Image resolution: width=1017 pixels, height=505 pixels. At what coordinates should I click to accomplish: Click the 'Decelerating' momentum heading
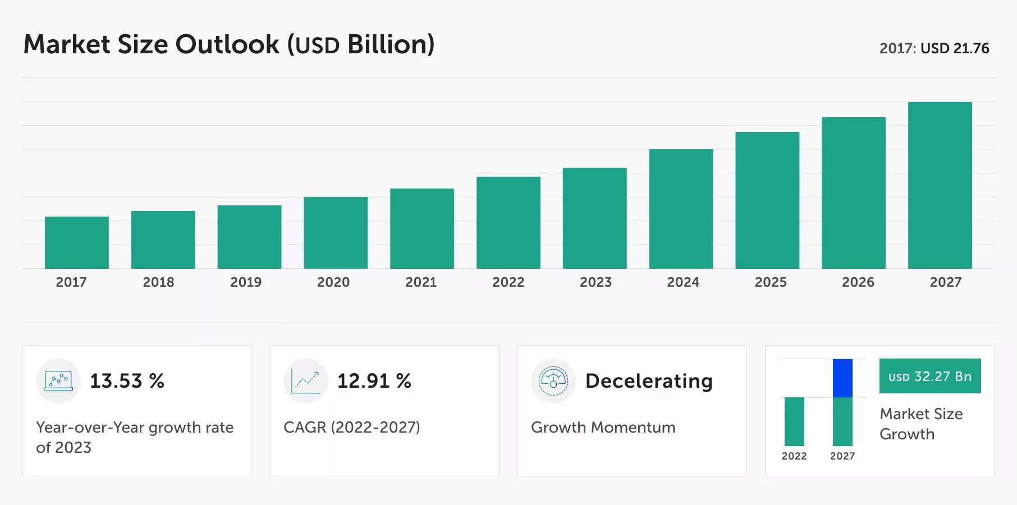click(x=649, y=381)
